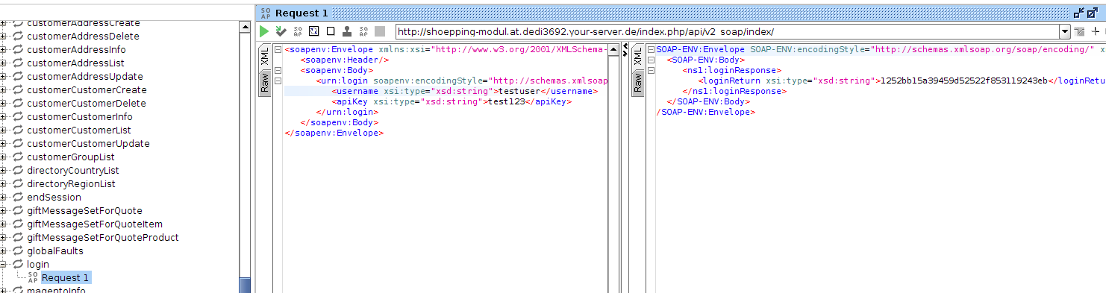Select customerAddressUpdate operation
Screen dimensions: 1106x293
[x=85, y=77]
